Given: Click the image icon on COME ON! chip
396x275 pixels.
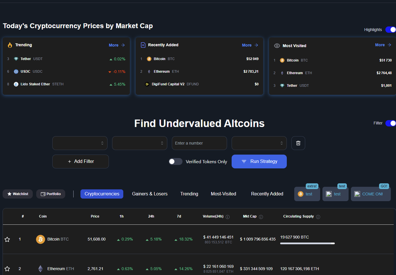Looking at the screenshot, I should coord(357,194).
